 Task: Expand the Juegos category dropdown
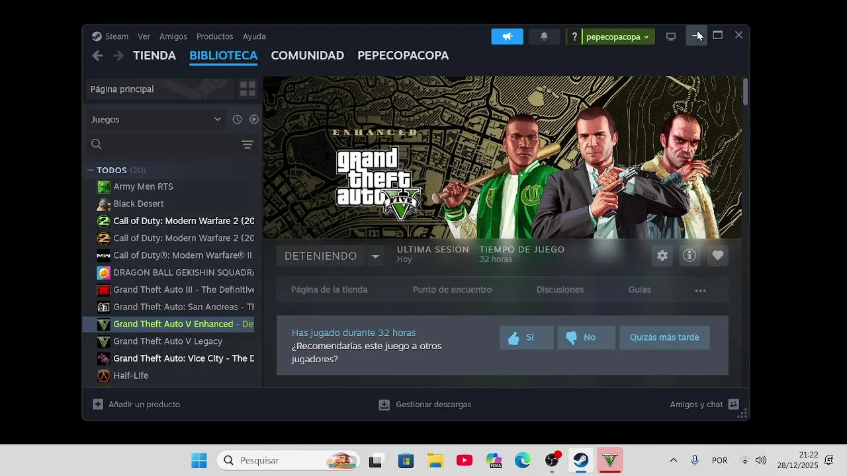pos(156,120)
